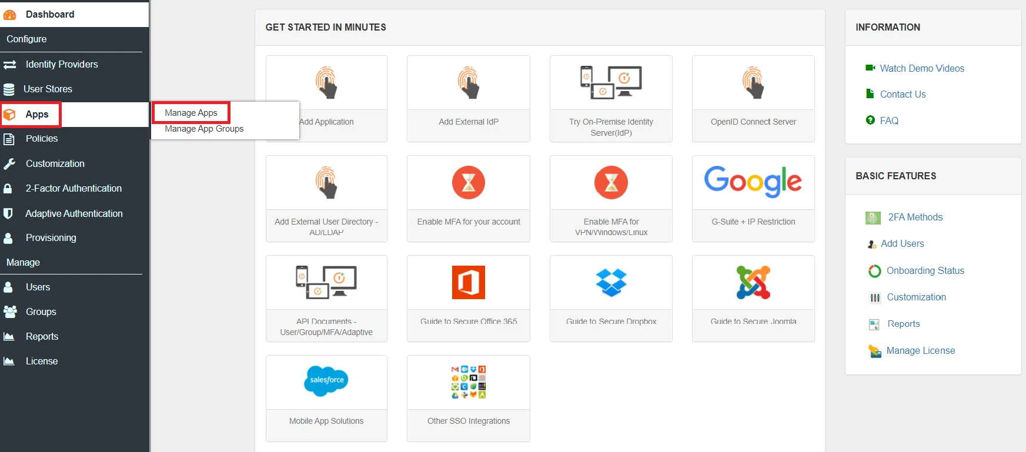The width and height of the screenshot is (1026, 452).
Task: Click the Contact Us document icon
Action: [x=870, y=93]
